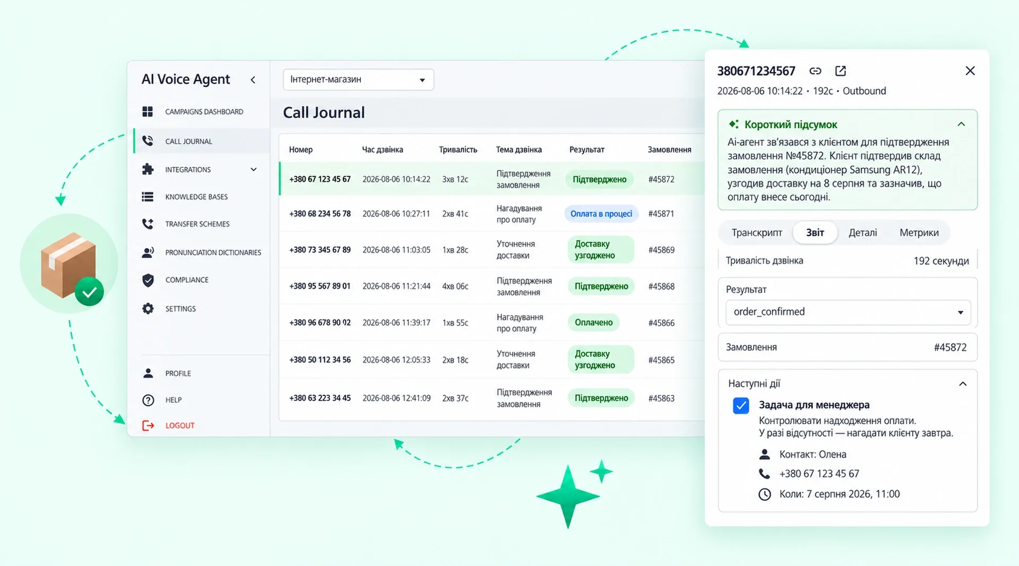Select the call row +380 63 223 34 45
This screenshot has height=566, width=1019.
coord(491,398)
